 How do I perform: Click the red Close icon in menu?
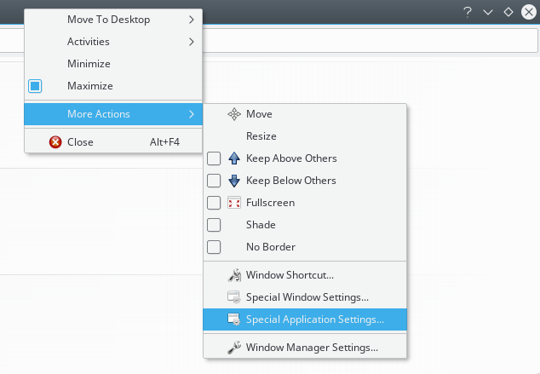click(x=55, y=142)
